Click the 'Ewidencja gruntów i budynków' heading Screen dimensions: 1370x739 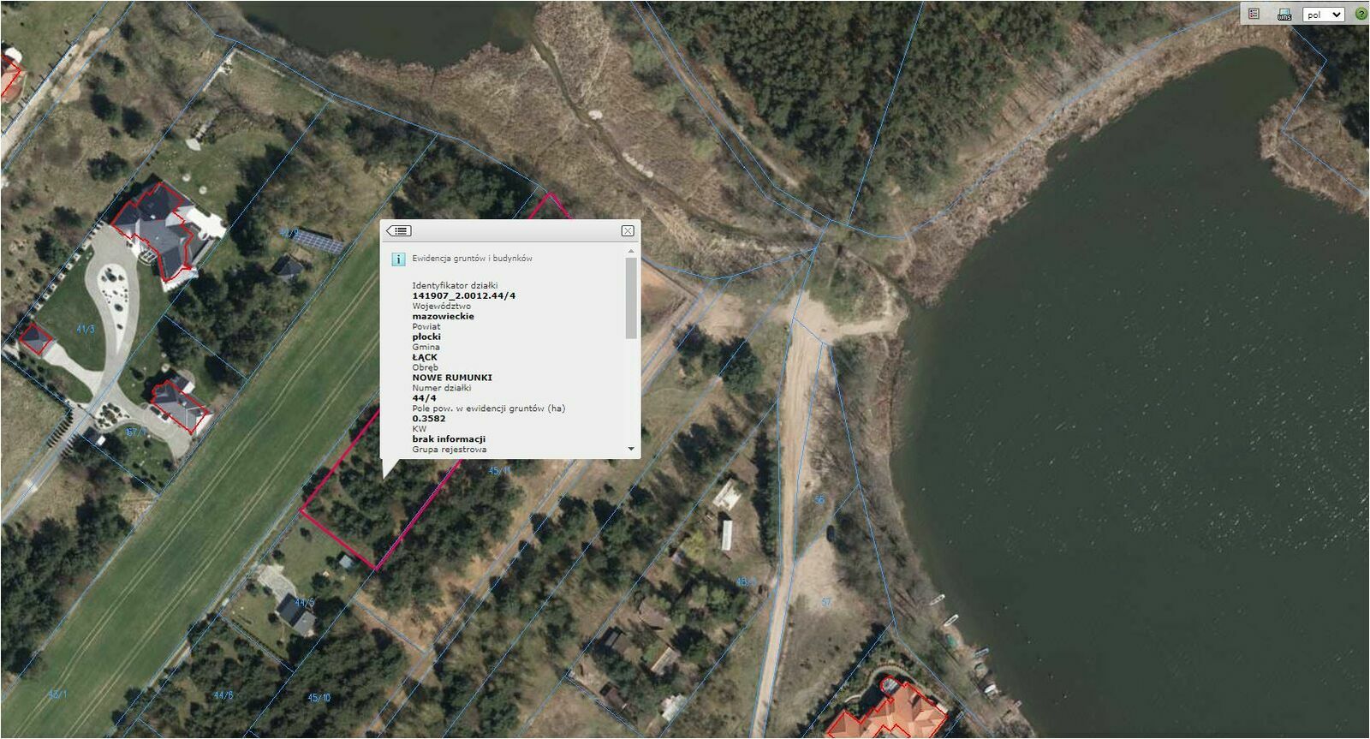coord(472,258)
